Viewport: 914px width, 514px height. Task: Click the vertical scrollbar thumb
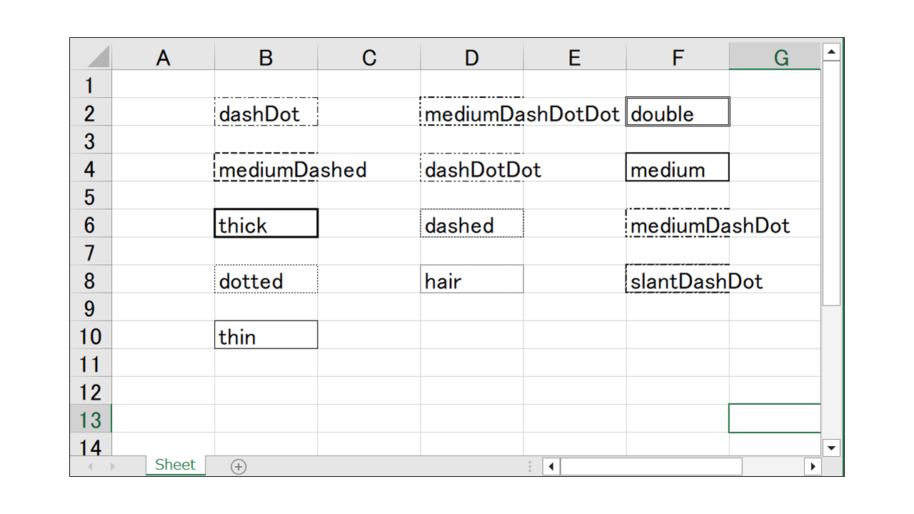[x=831, y=183]
